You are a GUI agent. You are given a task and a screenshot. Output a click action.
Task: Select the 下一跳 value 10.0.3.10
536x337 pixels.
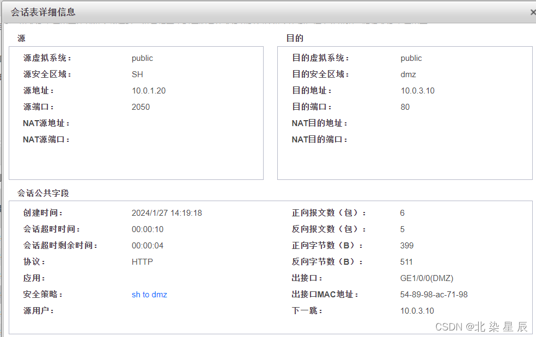coord(419,310)
